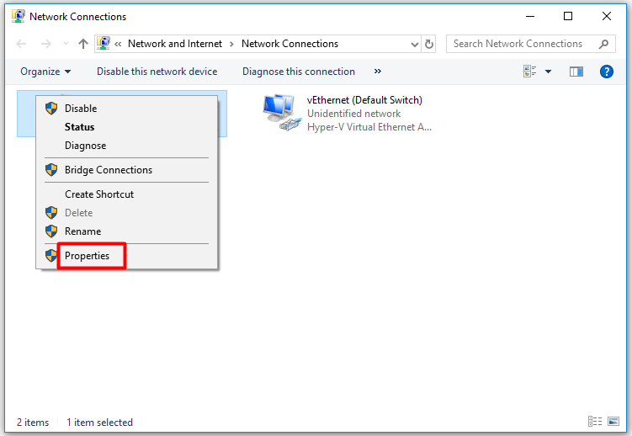
Task: Maximize the Network Connections window
Action: [x=568, y=17]
